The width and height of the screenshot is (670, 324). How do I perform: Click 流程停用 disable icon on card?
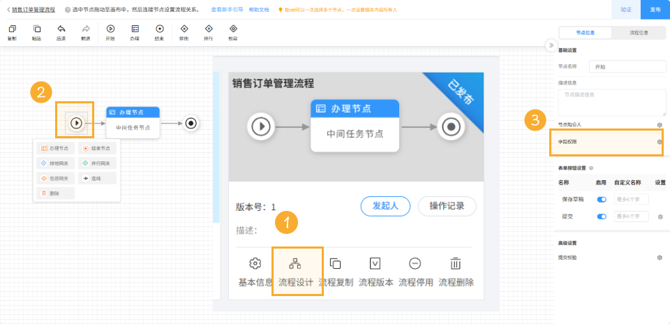tap(415, 263)
